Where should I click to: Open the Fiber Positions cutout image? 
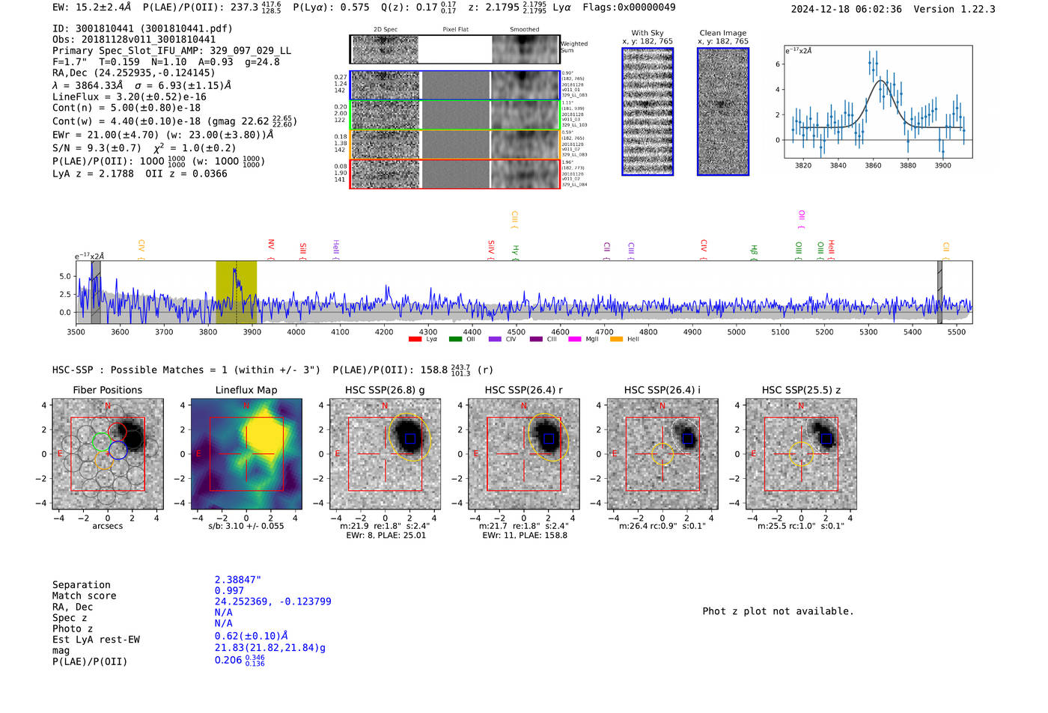tap(108, 454)
